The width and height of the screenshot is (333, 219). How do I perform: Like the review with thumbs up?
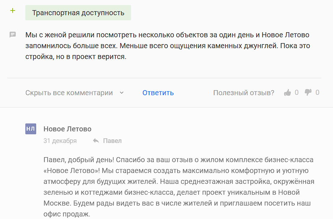pyautogui.click(x=288, y=93)
